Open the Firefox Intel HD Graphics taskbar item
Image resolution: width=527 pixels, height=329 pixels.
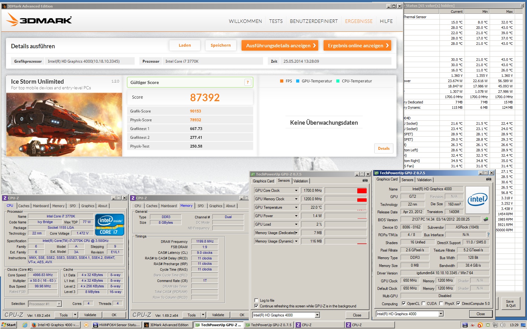(x=56, y=325)
